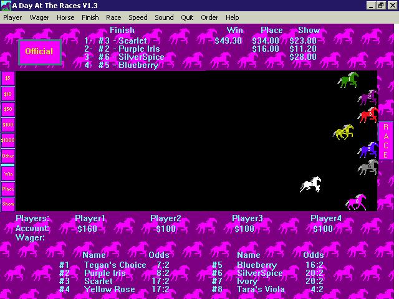Choose the Show bet type button
Viewport: 399px width, 299px height.
coord(8,204)
